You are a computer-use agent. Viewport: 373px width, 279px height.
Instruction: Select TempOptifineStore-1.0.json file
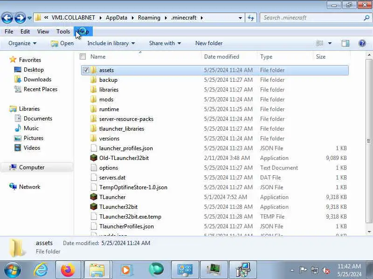(133, 187)
